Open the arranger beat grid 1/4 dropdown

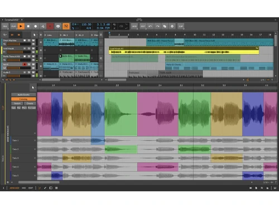[263, 80]
